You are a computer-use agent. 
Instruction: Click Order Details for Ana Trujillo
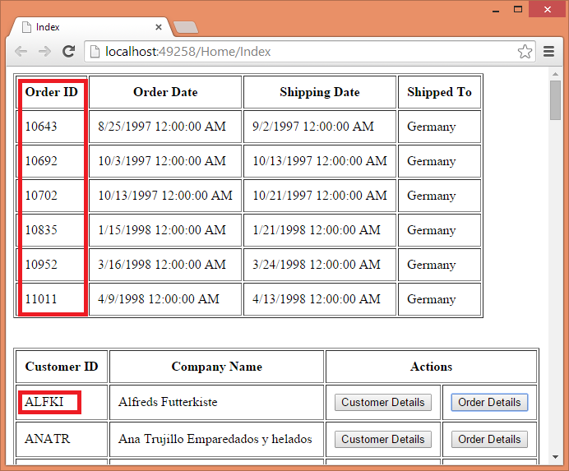[489, 440]
